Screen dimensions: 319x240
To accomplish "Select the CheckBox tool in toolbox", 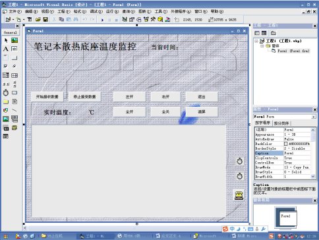I will 6,66.
